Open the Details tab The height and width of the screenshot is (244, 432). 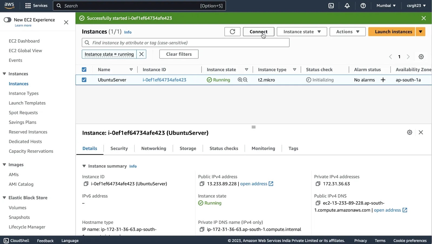(90, 148)
